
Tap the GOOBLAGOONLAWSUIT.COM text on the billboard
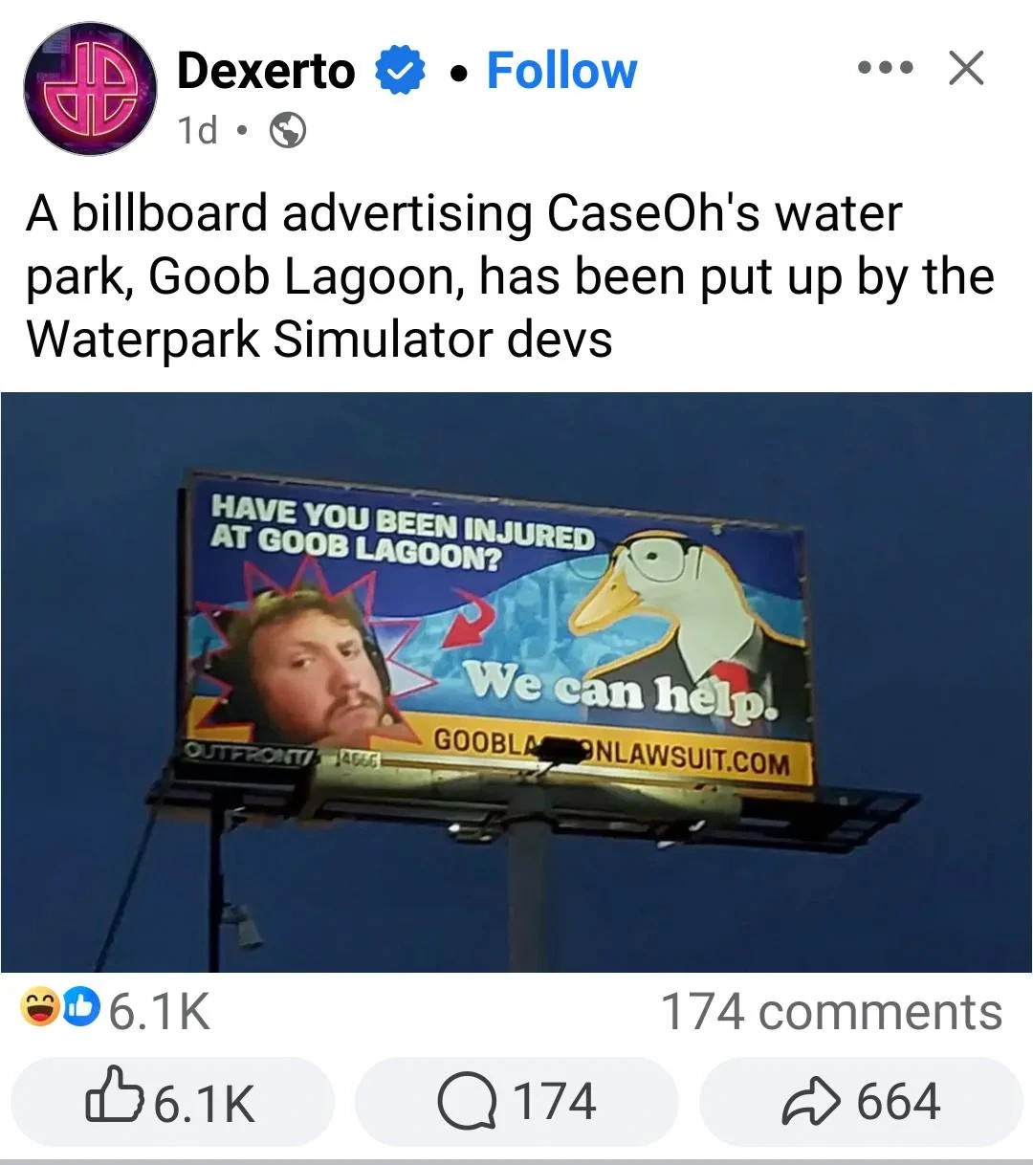coord(612,751)
